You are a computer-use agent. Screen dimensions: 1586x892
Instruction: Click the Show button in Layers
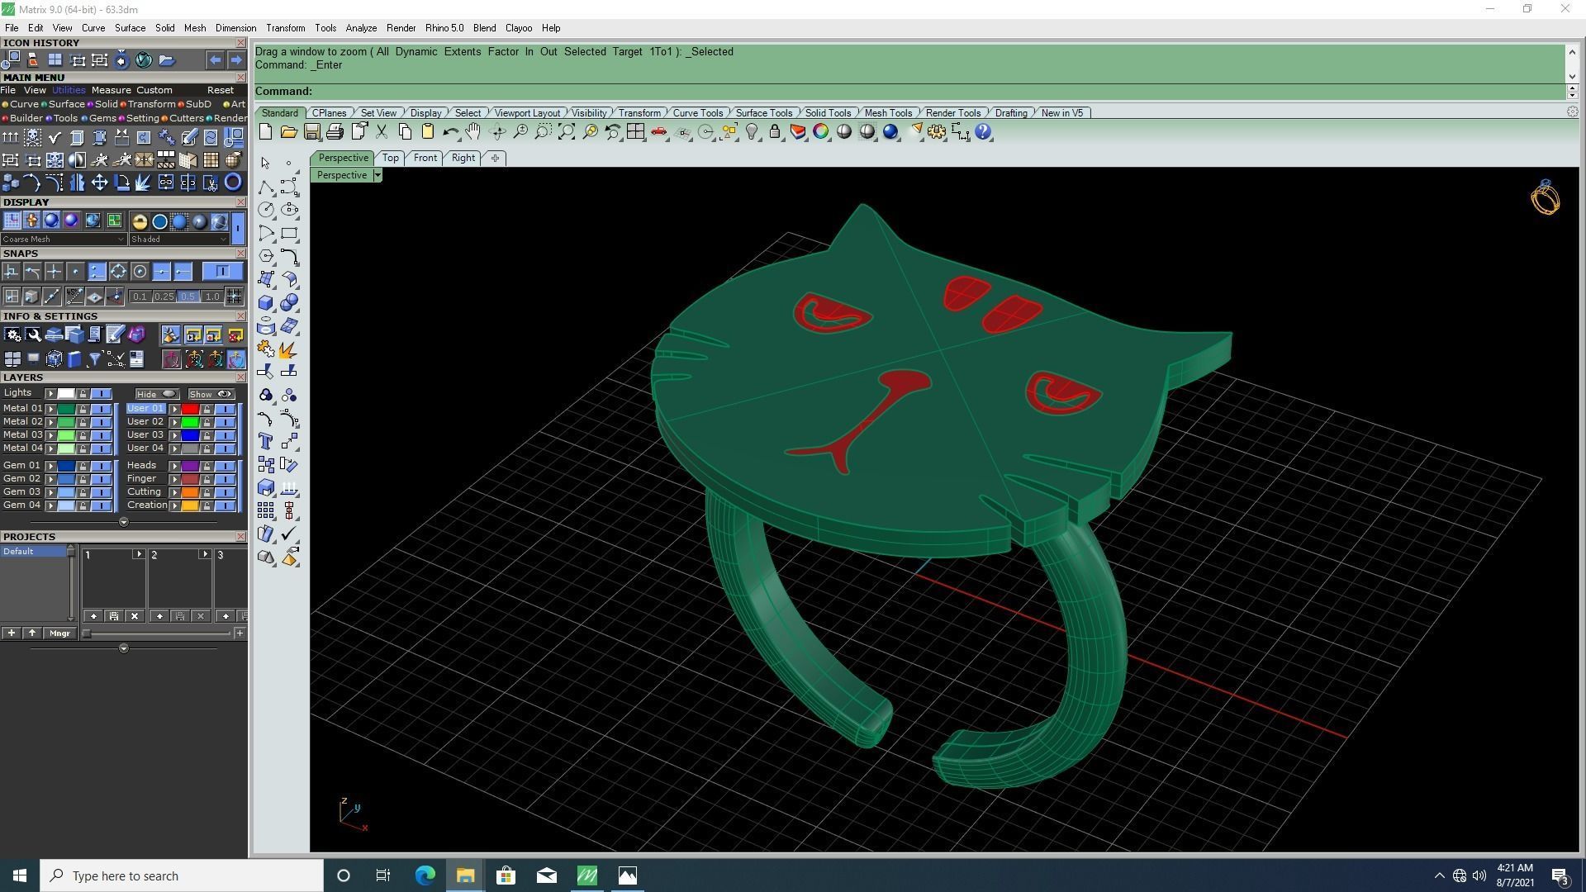pyautogui.click(x=211, y=394)
